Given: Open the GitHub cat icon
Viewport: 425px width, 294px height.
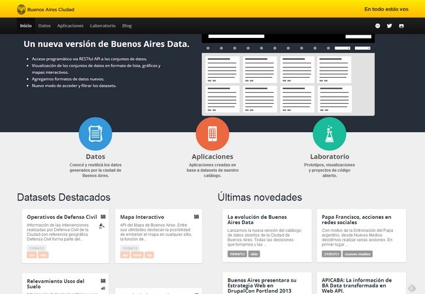Looking at the screenshot, I should pyautogui.click(x=401, y=25).
